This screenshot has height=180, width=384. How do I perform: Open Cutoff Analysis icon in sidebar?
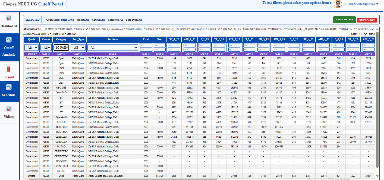9,40
